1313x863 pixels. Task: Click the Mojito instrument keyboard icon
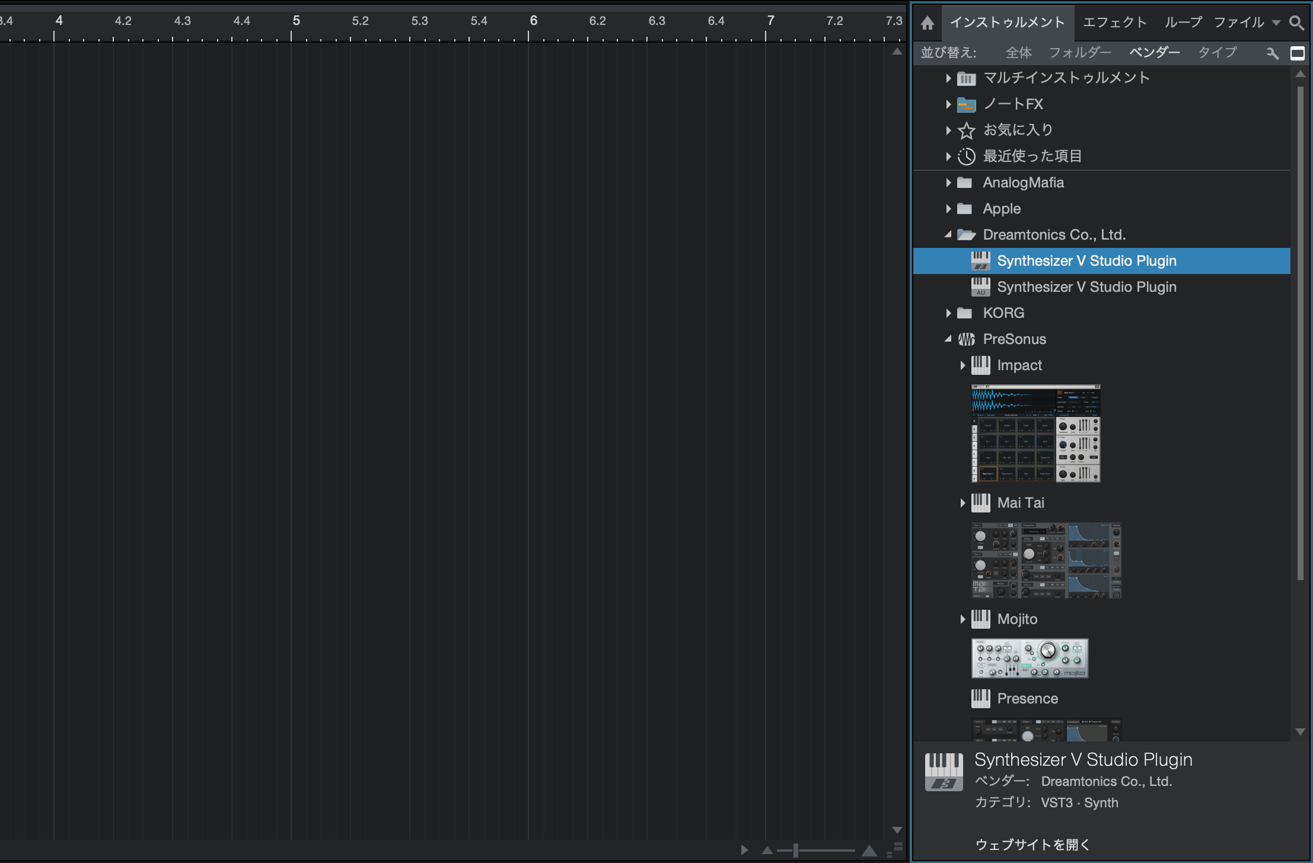981,619
